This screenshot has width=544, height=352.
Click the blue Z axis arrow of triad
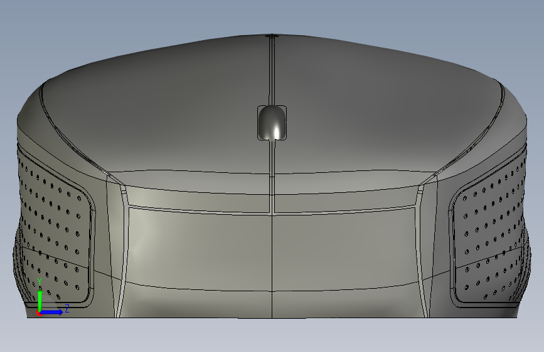52,312
